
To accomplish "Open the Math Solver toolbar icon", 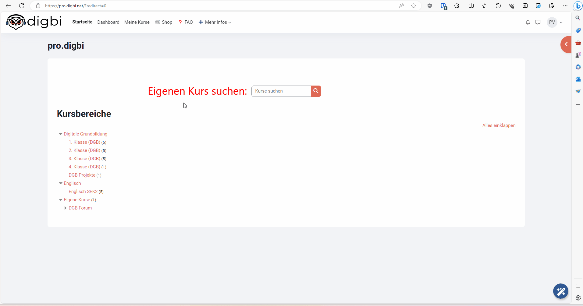I will click(525, 6).
